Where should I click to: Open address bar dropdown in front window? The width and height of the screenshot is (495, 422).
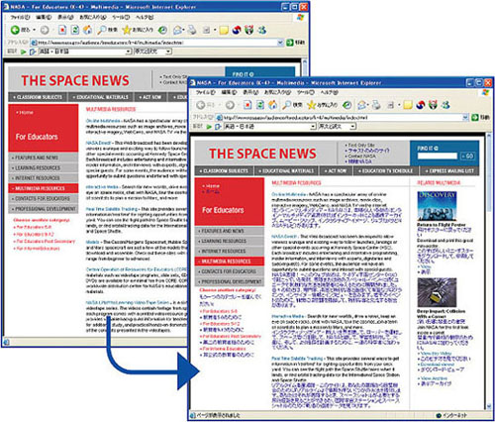(465, 117)
